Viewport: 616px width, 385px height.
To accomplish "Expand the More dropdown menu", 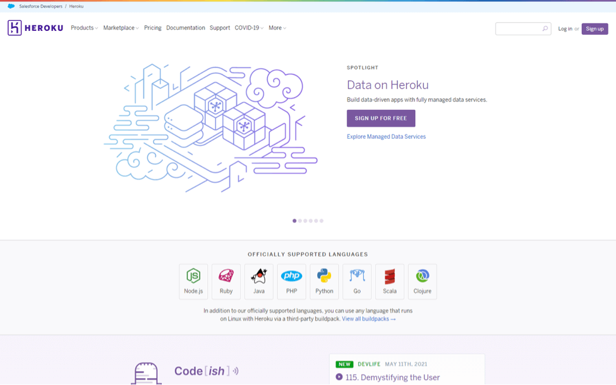I will click(x=277, y=28).
